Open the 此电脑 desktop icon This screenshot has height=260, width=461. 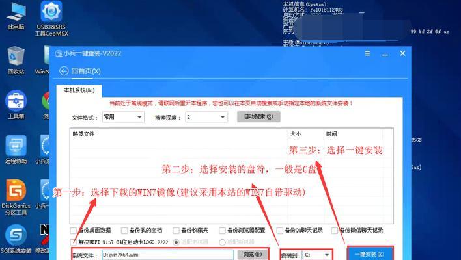[16, 15]
